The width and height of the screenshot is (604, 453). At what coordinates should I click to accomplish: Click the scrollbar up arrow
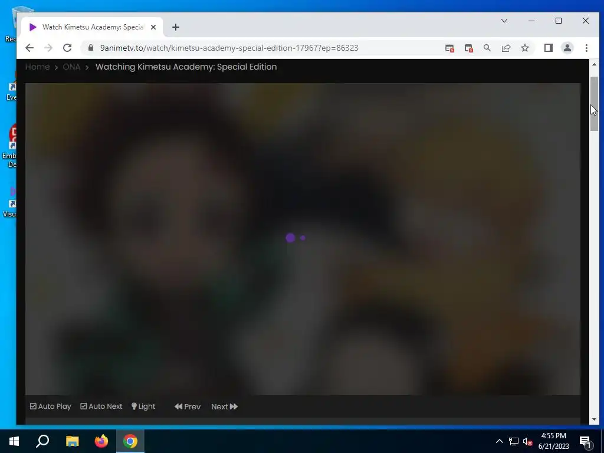pos(594,64)
